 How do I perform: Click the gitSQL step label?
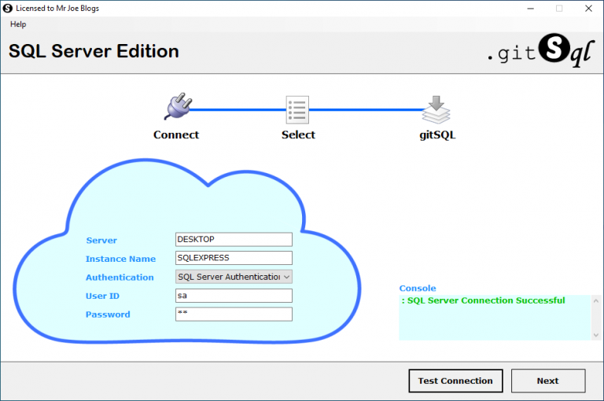(x=437, y=135)
